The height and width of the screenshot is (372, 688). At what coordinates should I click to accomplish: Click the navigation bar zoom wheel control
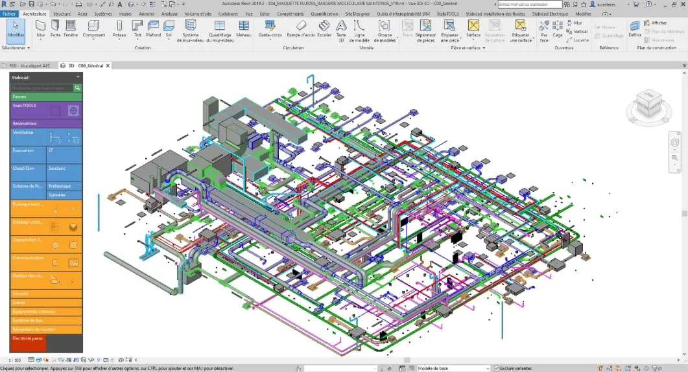pos(675,143)
